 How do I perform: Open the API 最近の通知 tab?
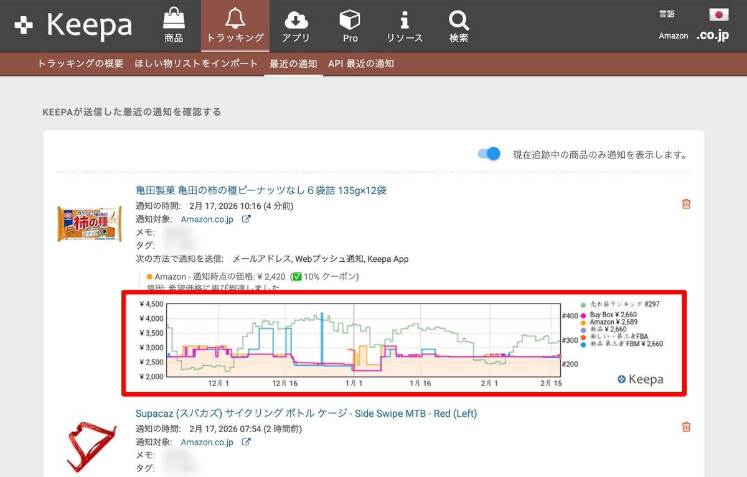(361, 63)
